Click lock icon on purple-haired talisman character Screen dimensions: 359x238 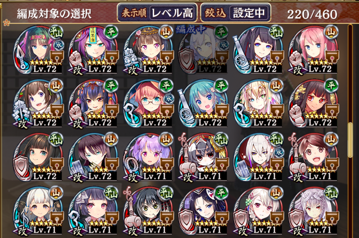click(111, 57)
